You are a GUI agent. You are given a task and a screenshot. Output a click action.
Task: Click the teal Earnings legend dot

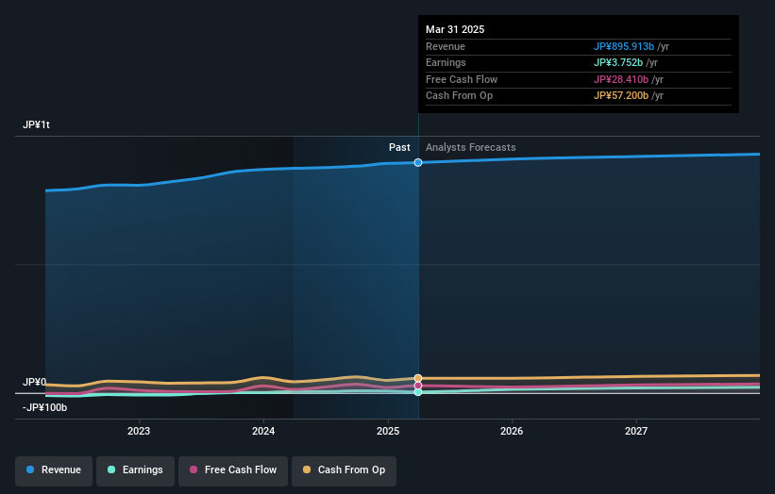[x=111, y=469]
